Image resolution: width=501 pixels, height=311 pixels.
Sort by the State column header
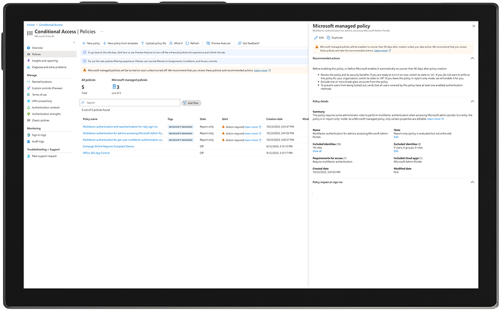[x=203, y=119]
